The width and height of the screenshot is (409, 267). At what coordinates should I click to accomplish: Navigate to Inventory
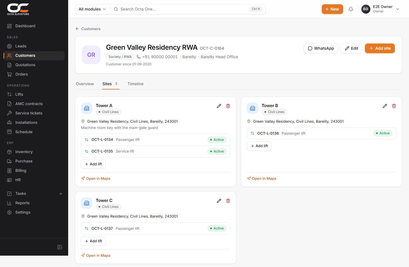pyautogui.click(x=34, y=152)
